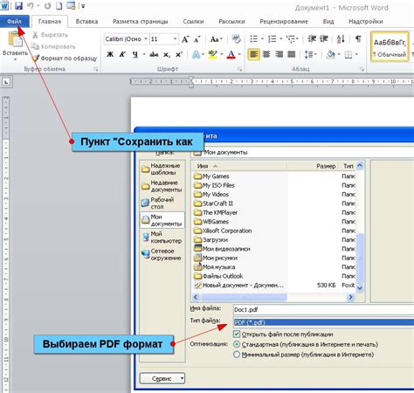Select the Обычный style thumbnail
This screenshot has width=414, height=393.
[x=390, y=47]
